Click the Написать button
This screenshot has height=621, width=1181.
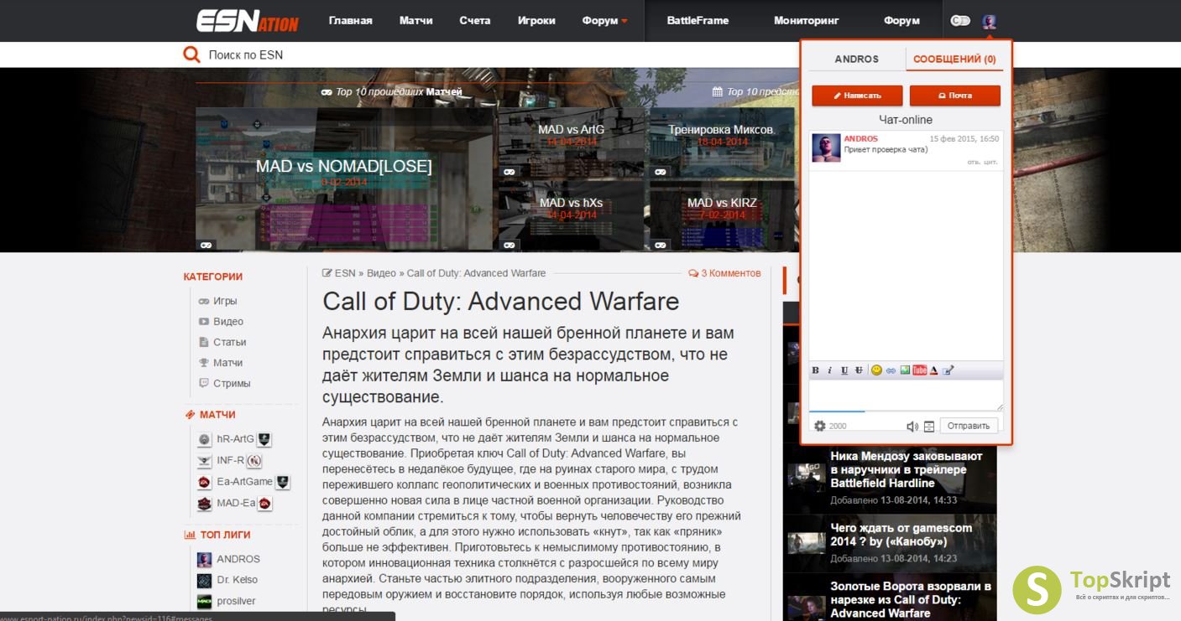coord(857,96)
